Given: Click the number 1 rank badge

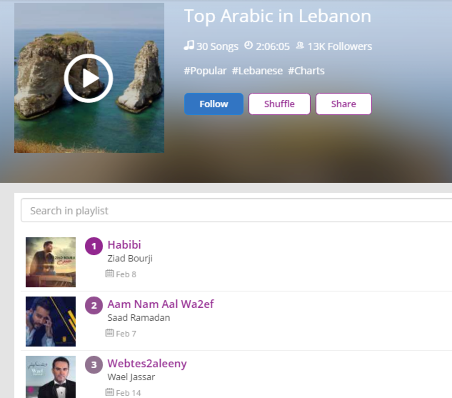Looking at the screenshot, I should [94, 246].
